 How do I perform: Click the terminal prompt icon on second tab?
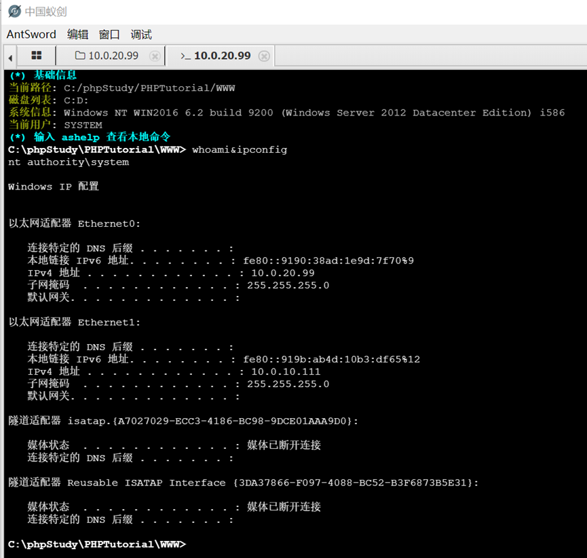click(x=185, y=56)
